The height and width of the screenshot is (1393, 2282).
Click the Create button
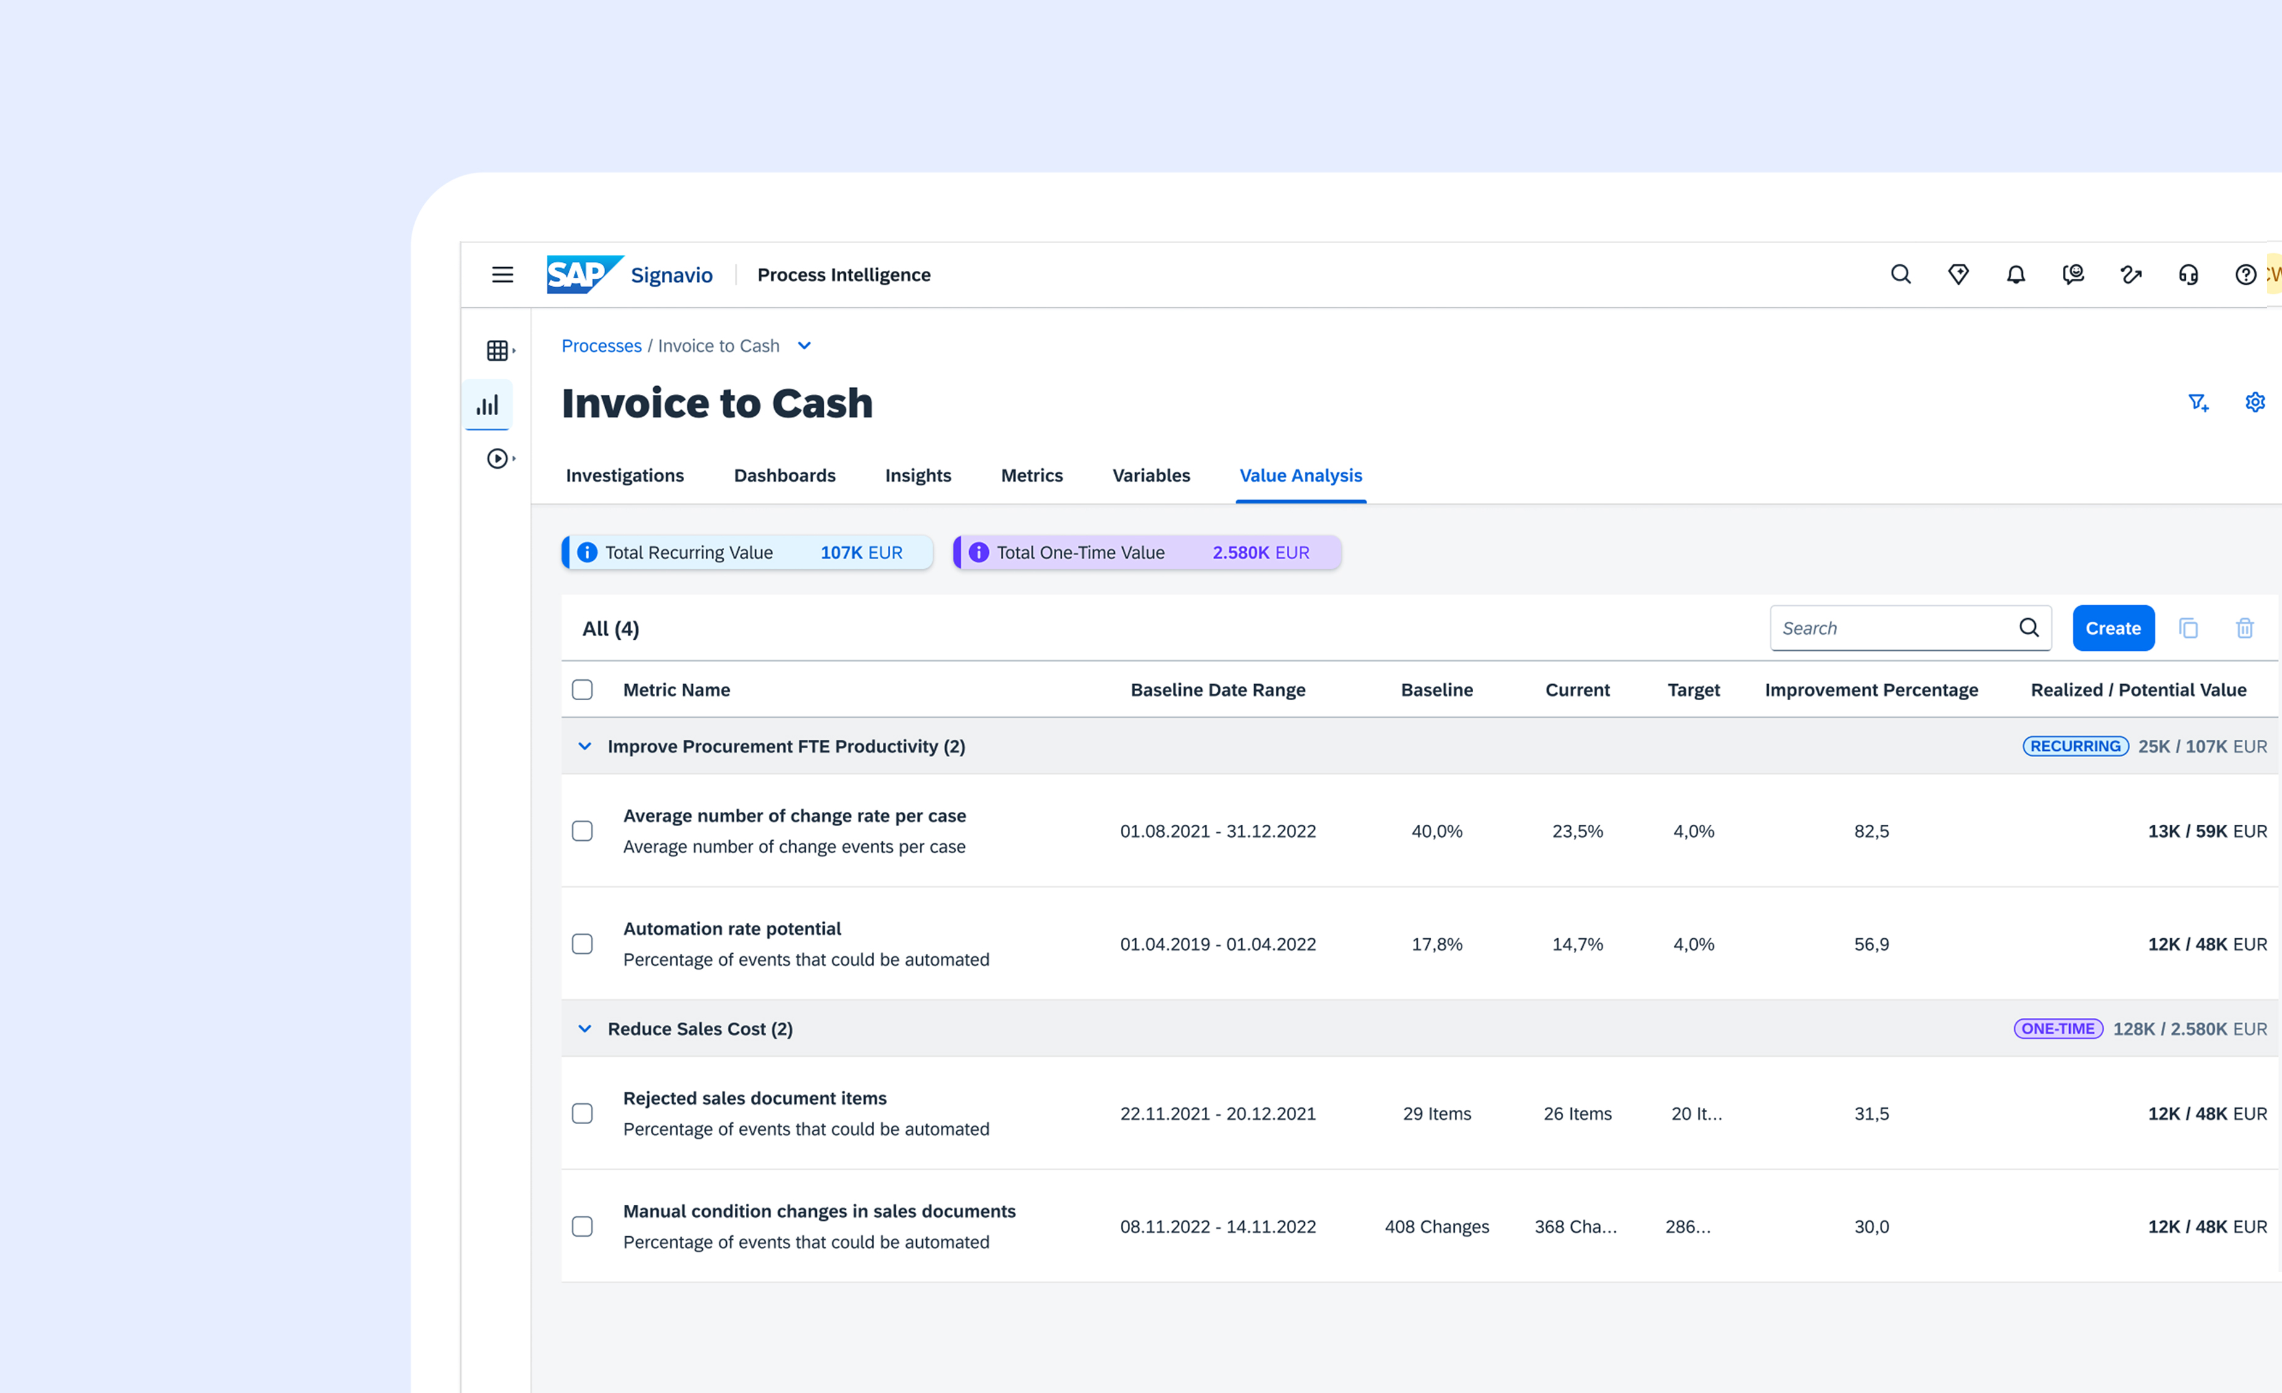tap(2112, 628)
